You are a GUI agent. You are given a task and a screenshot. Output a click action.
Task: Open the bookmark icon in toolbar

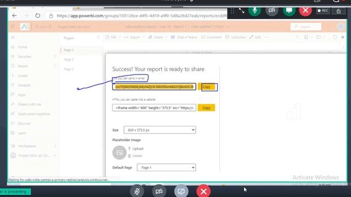click(306, 37)
